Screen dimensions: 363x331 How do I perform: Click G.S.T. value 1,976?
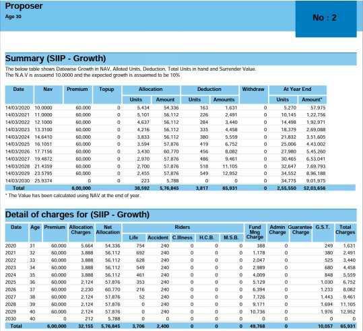click(327, 311)
